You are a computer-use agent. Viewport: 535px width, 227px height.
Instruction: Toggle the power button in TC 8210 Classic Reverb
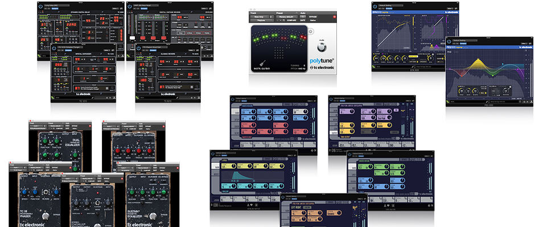point(139,48)
